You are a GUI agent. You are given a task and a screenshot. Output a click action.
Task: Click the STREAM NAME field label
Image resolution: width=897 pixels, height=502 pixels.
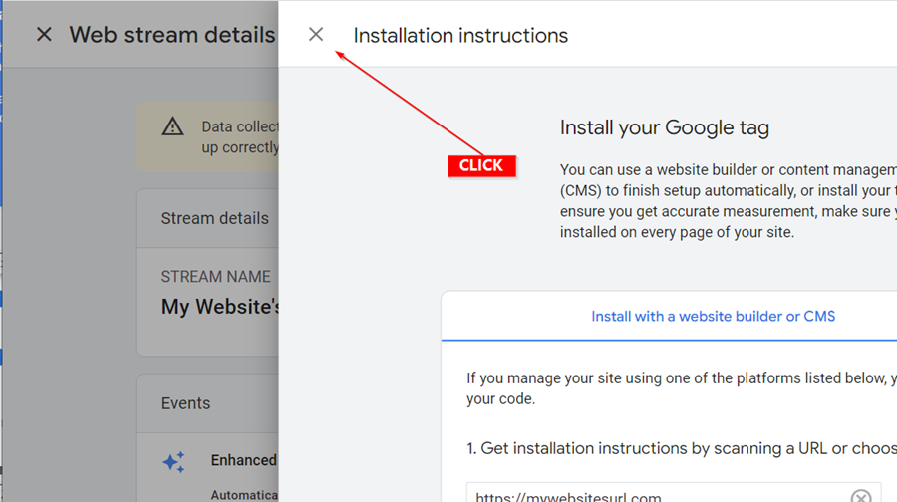pos(216,277)
